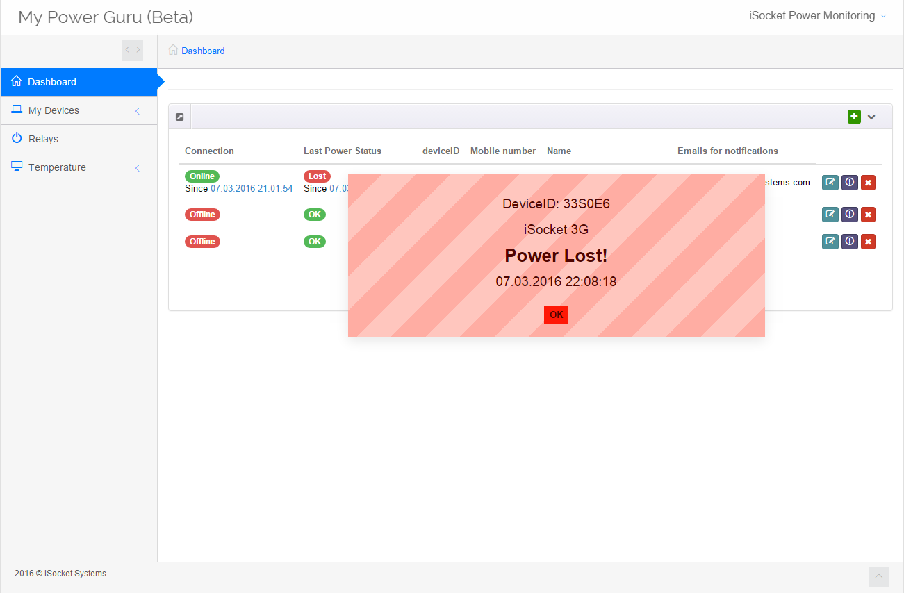Viewport: 904px width, 593px height.
Task: Edit the first Offline device row
Action: pyautogui.click(x=830, y=215)
